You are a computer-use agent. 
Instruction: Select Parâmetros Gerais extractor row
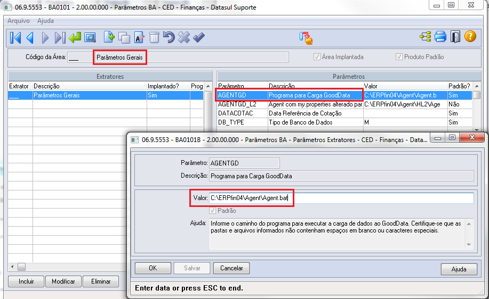pos(106,95)
